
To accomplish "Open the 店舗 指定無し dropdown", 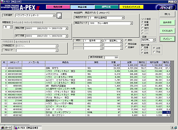I will pyautogui.click(x=154, y=40).
